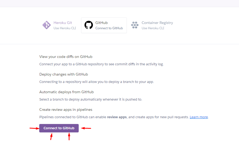Screen dimensions: 239x144
Task: Click the purple Connect to GitHub button
Action: pyautogui.click(x=59, y=128)
